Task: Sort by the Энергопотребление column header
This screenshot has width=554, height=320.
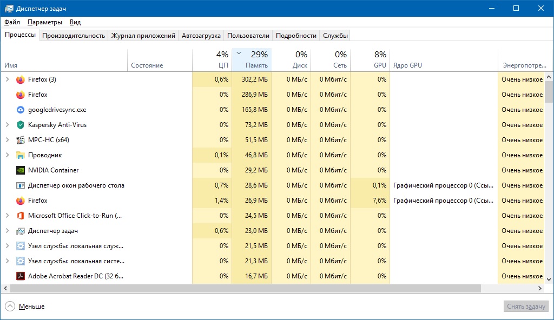Action: tap(525, 60)
